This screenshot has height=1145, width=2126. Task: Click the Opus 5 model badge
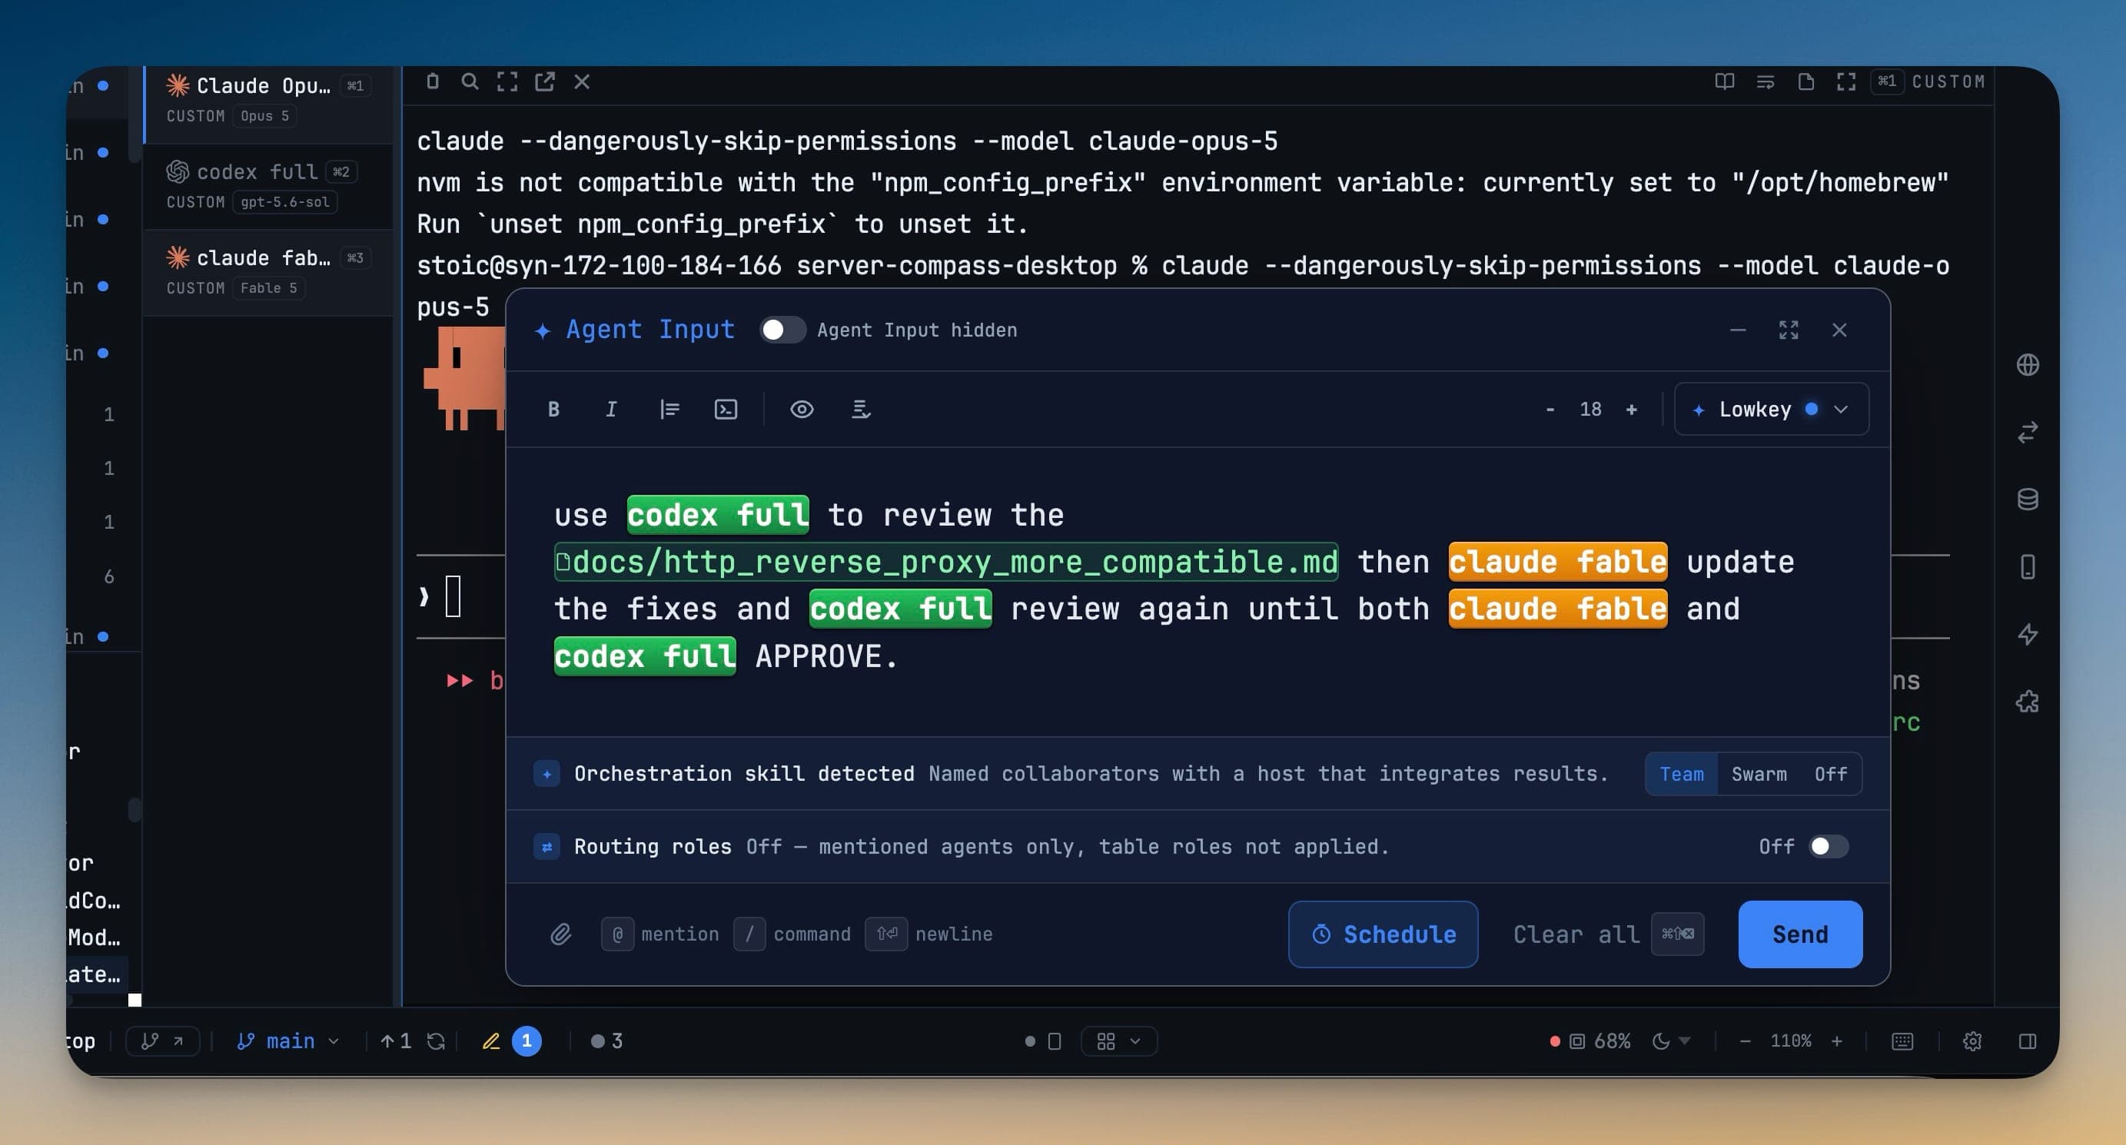264,116
